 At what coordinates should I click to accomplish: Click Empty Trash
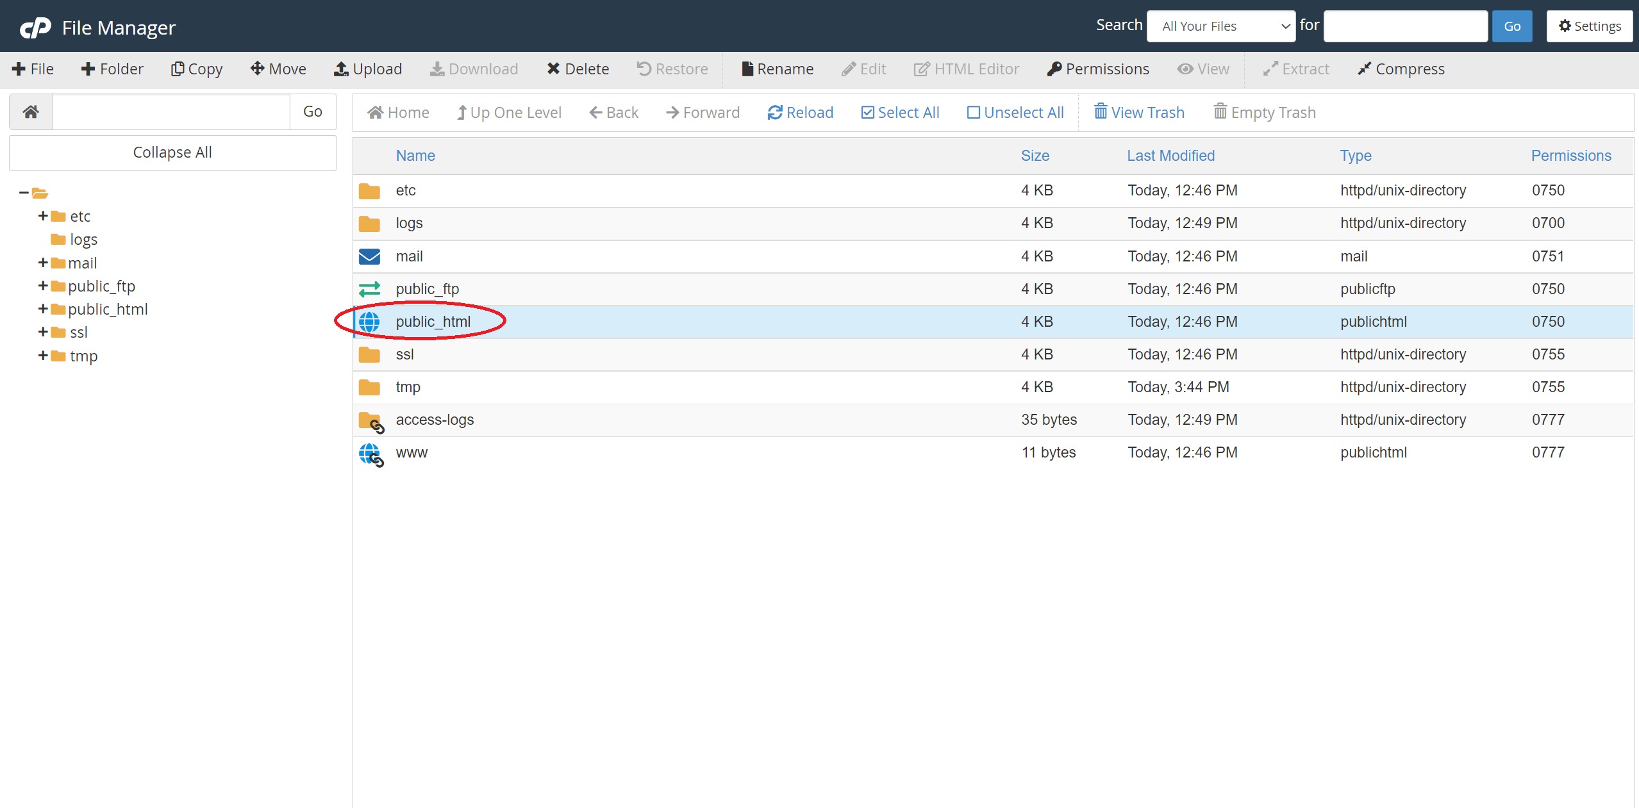pyautogui.click(x=1265, y=113)
